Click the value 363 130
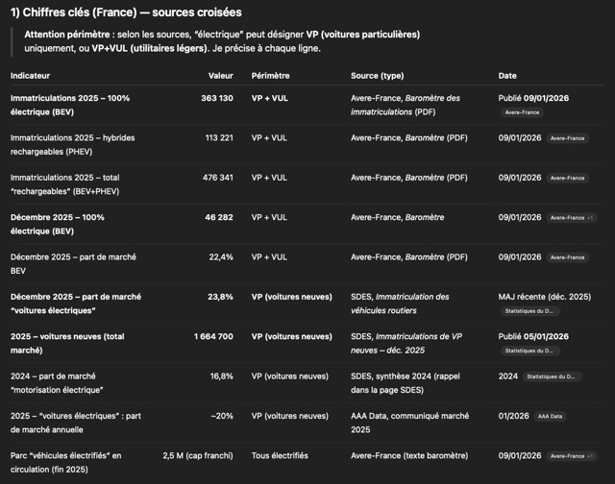 coord(216,98)
